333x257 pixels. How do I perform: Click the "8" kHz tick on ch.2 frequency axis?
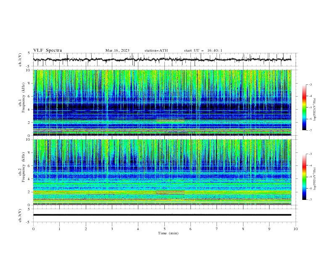[29, 153]
